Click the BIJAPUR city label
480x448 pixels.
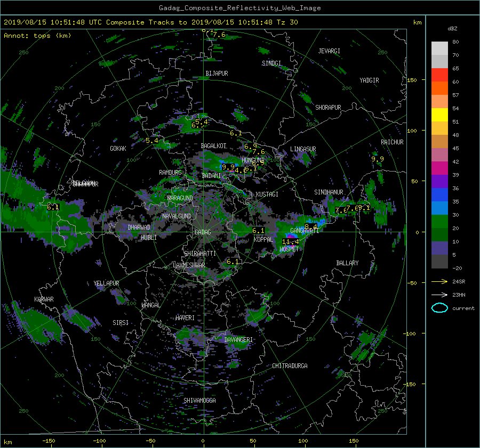pos(217,74)
